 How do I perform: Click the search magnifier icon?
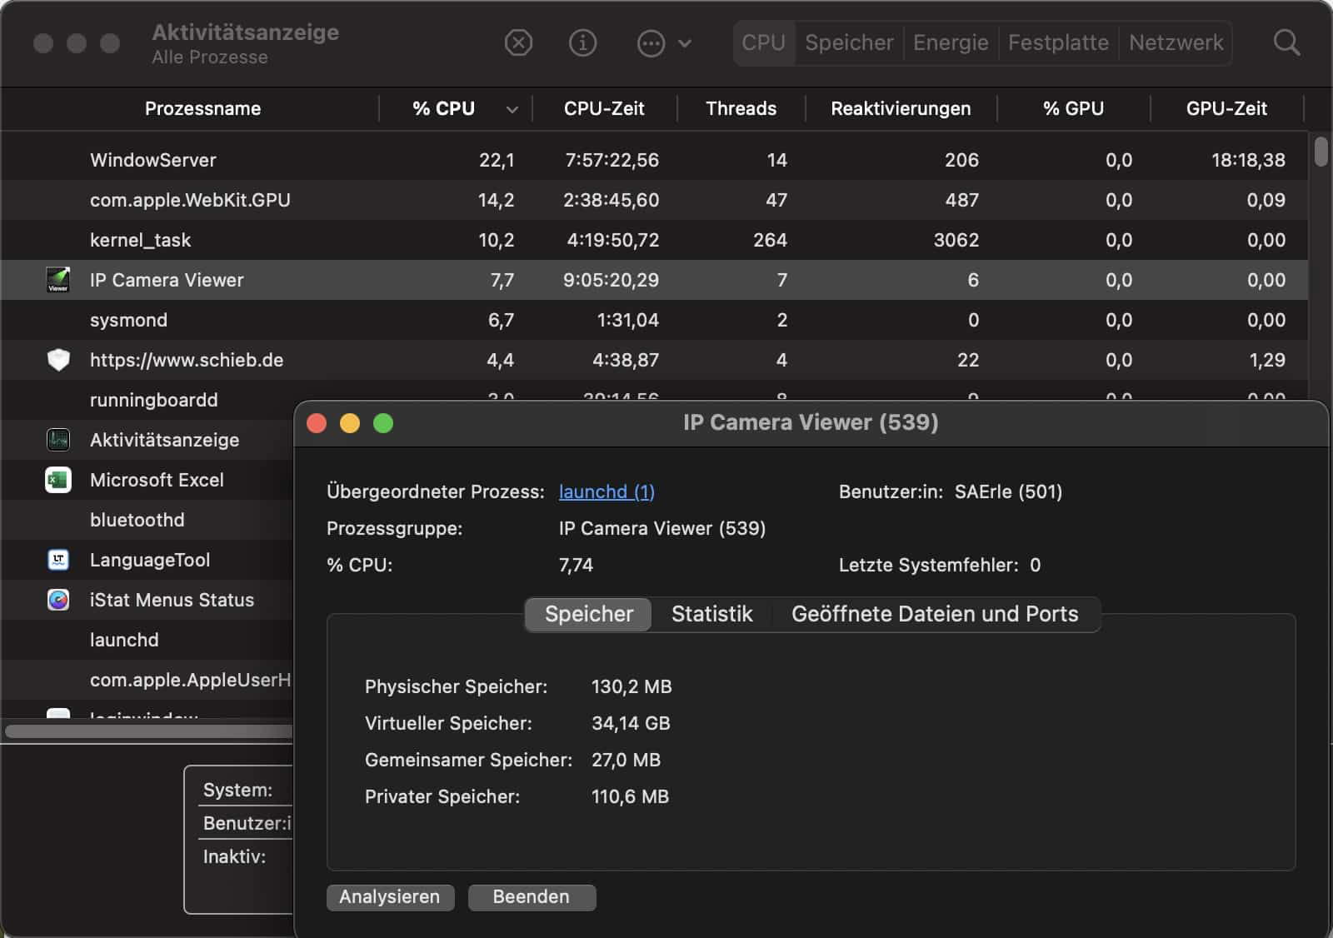click(x=1286, y=42)
